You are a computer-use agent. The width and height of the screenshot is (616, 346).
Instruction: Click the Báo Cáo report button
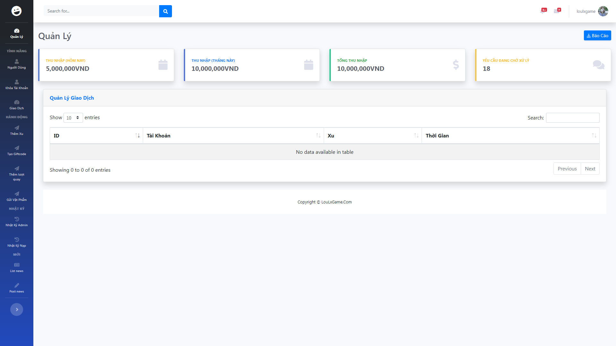pos(597,36)
